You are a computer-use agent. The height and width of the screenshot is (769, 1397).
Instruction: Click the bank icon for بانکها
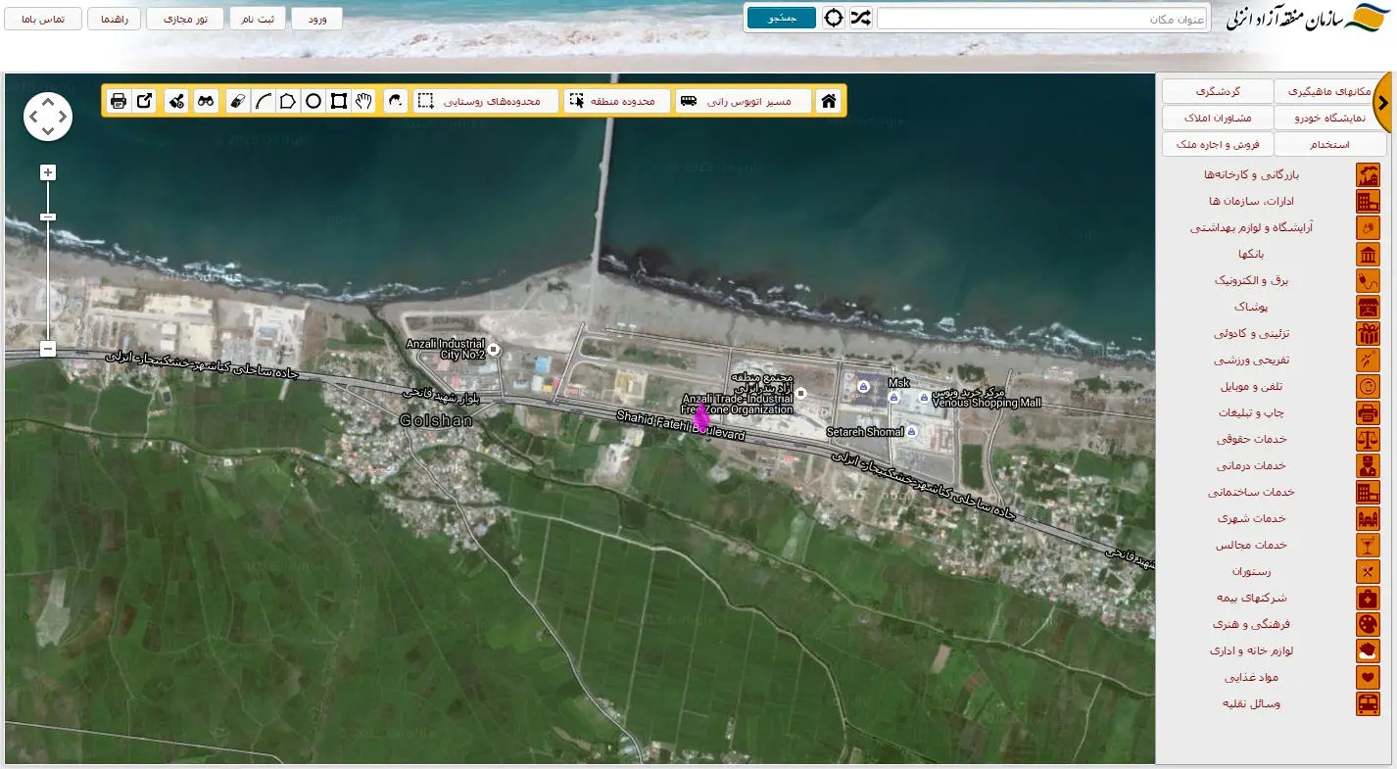(x=1368, y=255)
